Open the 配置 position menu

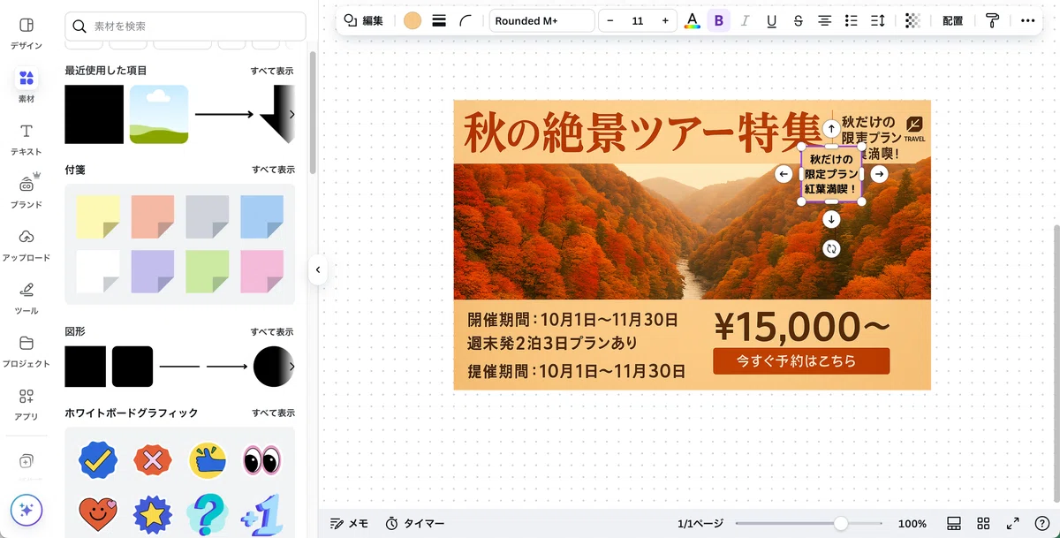tap(952, 21)
